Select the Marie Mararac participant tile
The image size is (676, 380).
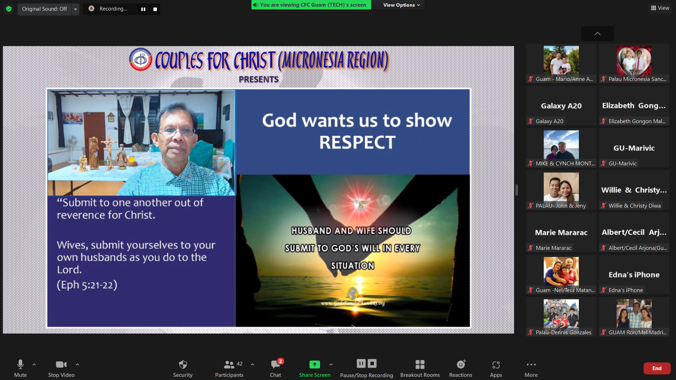point(561,232)
